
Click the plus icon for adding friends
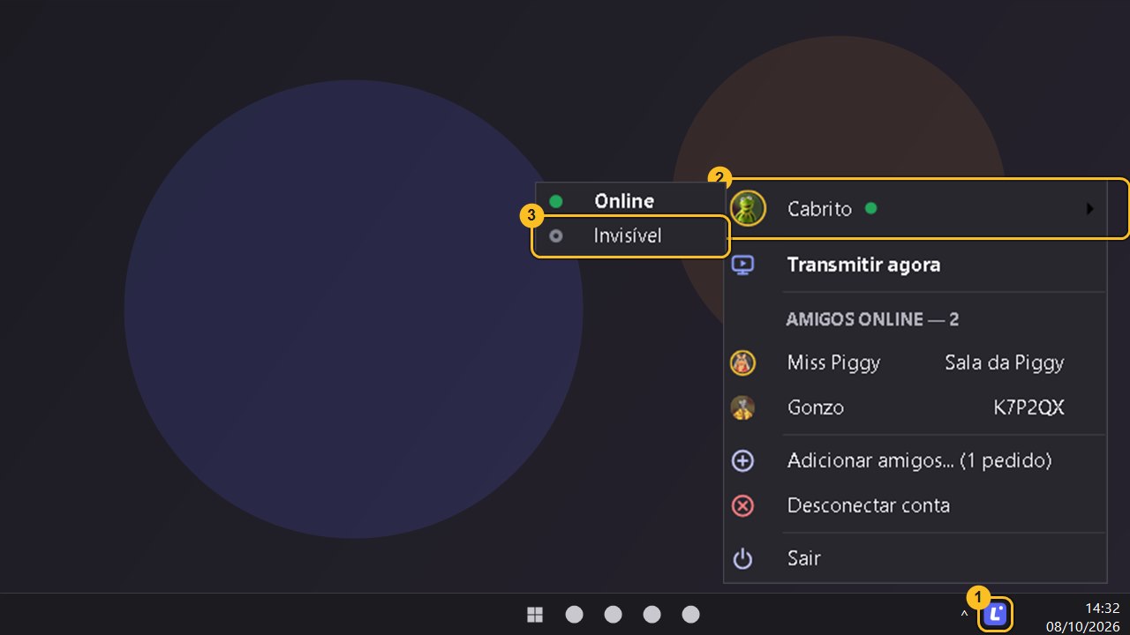[x=743, y=460]
